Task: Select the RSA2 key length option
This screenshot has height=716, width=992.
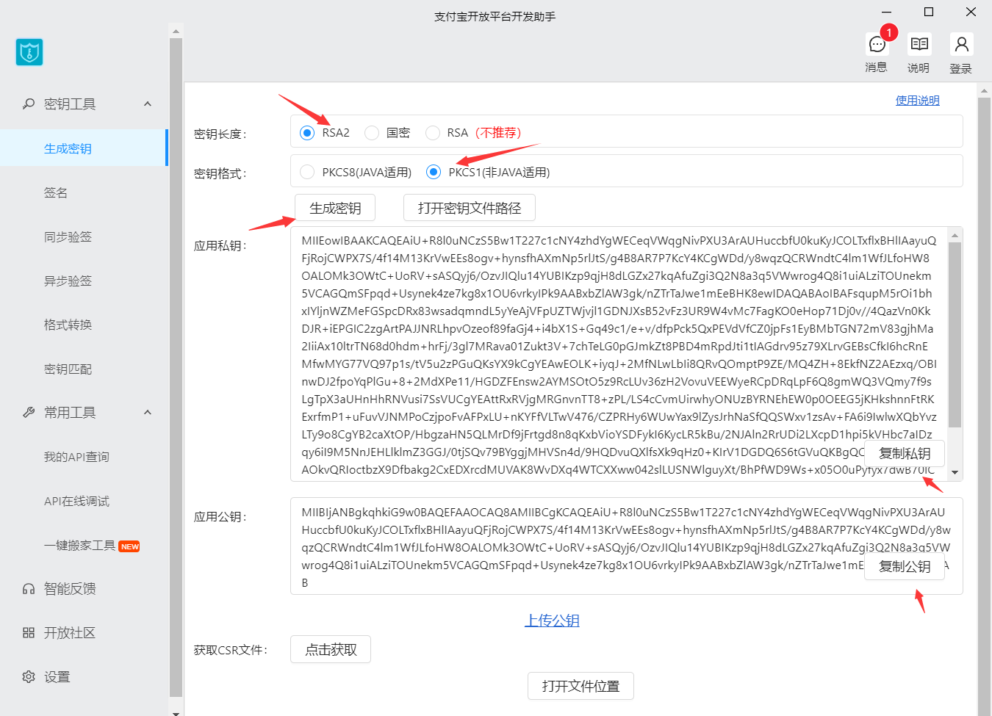Action: tap(307, 132)
